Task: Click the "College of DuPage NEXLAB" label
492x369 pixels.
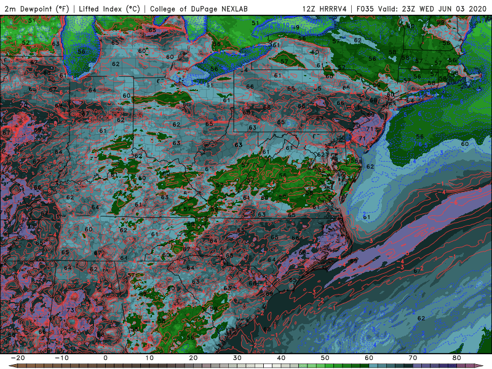Action: point(199,9)
